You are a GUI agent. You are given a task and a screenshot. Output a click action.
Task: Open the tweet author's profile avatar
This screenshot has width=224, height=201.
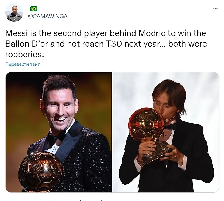tap(14, 13)
